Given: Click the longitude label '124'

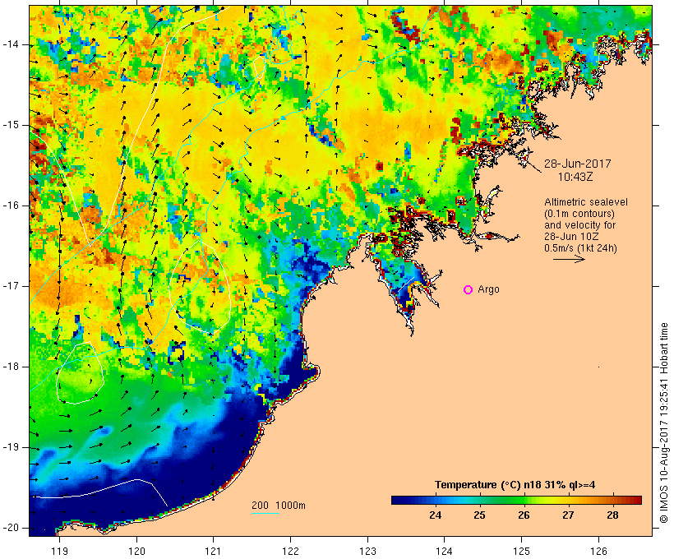Looking at the screenshot, I should tap(445, 551).
